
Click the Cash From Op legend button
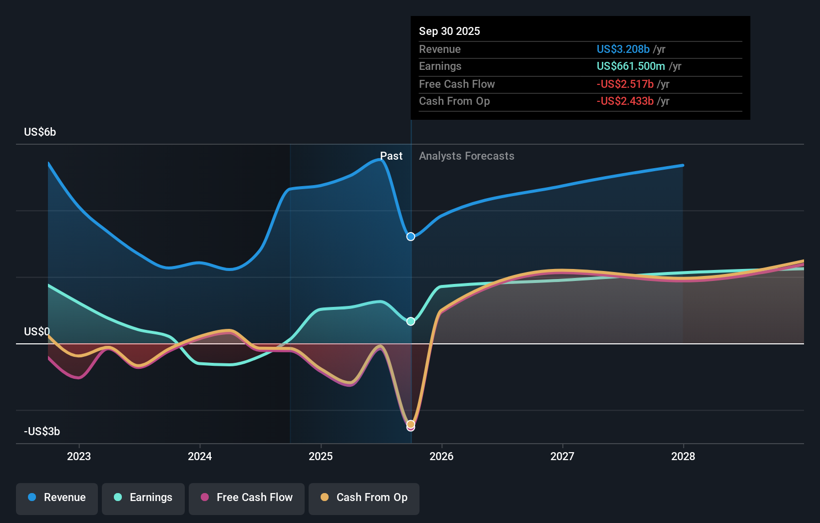click(364, 498)
